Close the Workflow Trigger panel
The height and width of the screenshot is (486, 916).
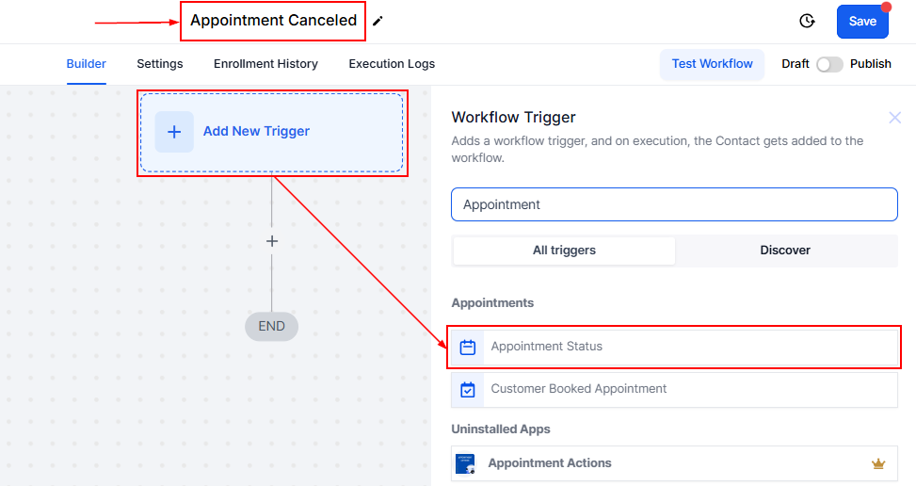click(x=894, y=118)
